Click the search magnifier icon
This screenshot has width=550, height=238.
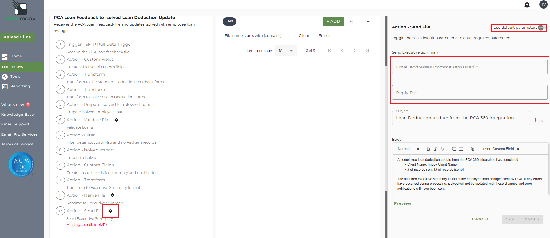[351, 21]
